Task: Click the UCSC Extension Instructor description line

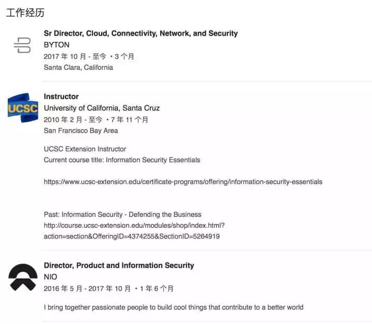Action: coord(85,149)
